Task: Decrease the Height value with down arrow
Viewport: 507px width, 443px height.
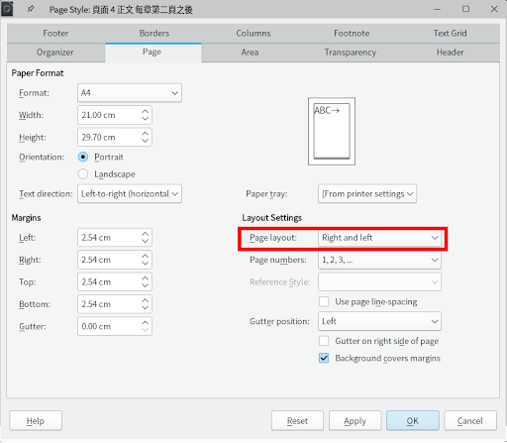Action: 146,141
